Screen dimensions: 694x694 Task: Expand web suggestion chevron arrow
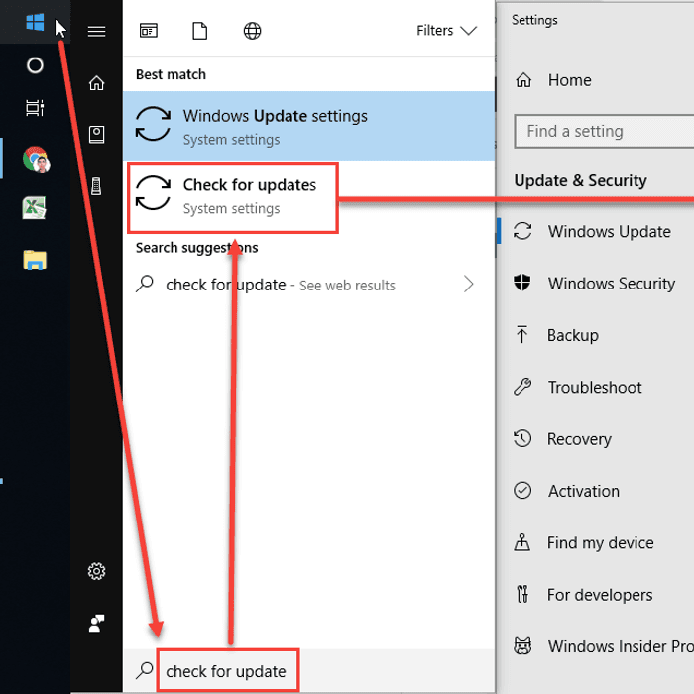[x=469, y=285]
